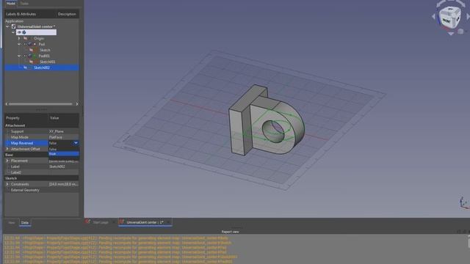
Task: Collapse the Pad001 tree node
Action: point(19,56)
